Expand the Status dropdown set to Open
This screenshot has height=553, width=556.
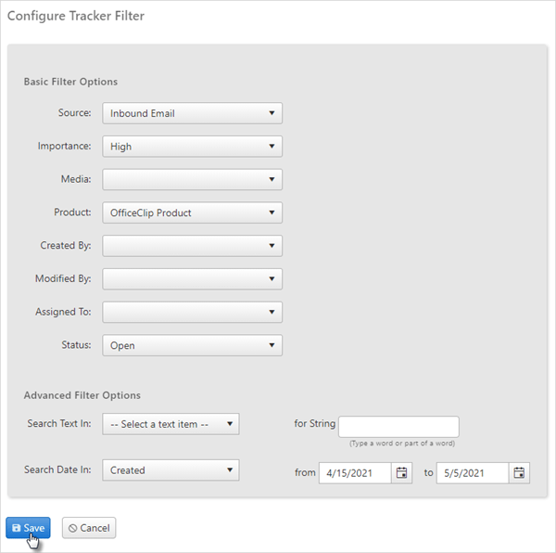coord(192,345)
